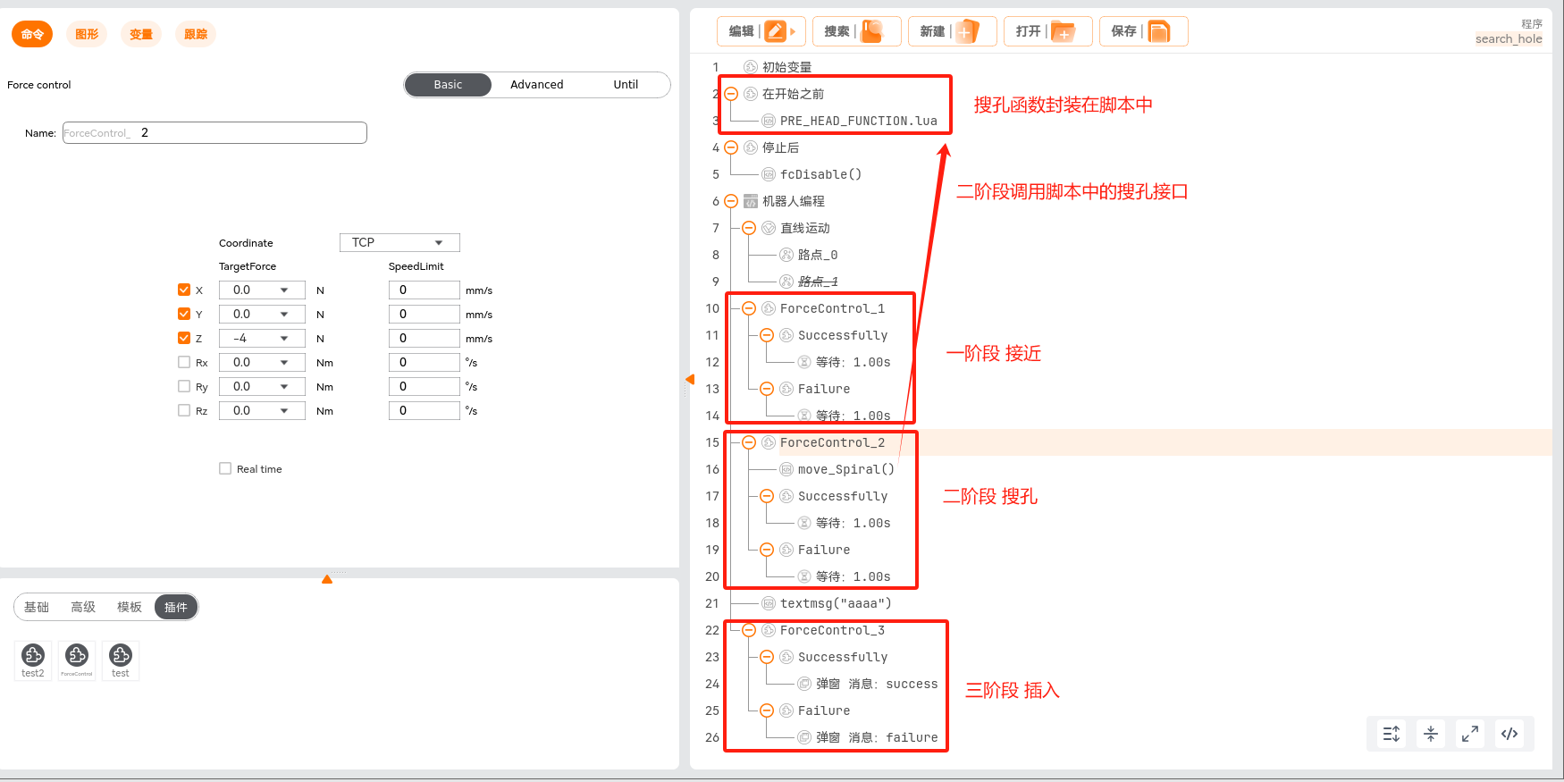The image size is (1564, 782).
Task: Switch to the 基础 command tab
Action: (37, 607)
